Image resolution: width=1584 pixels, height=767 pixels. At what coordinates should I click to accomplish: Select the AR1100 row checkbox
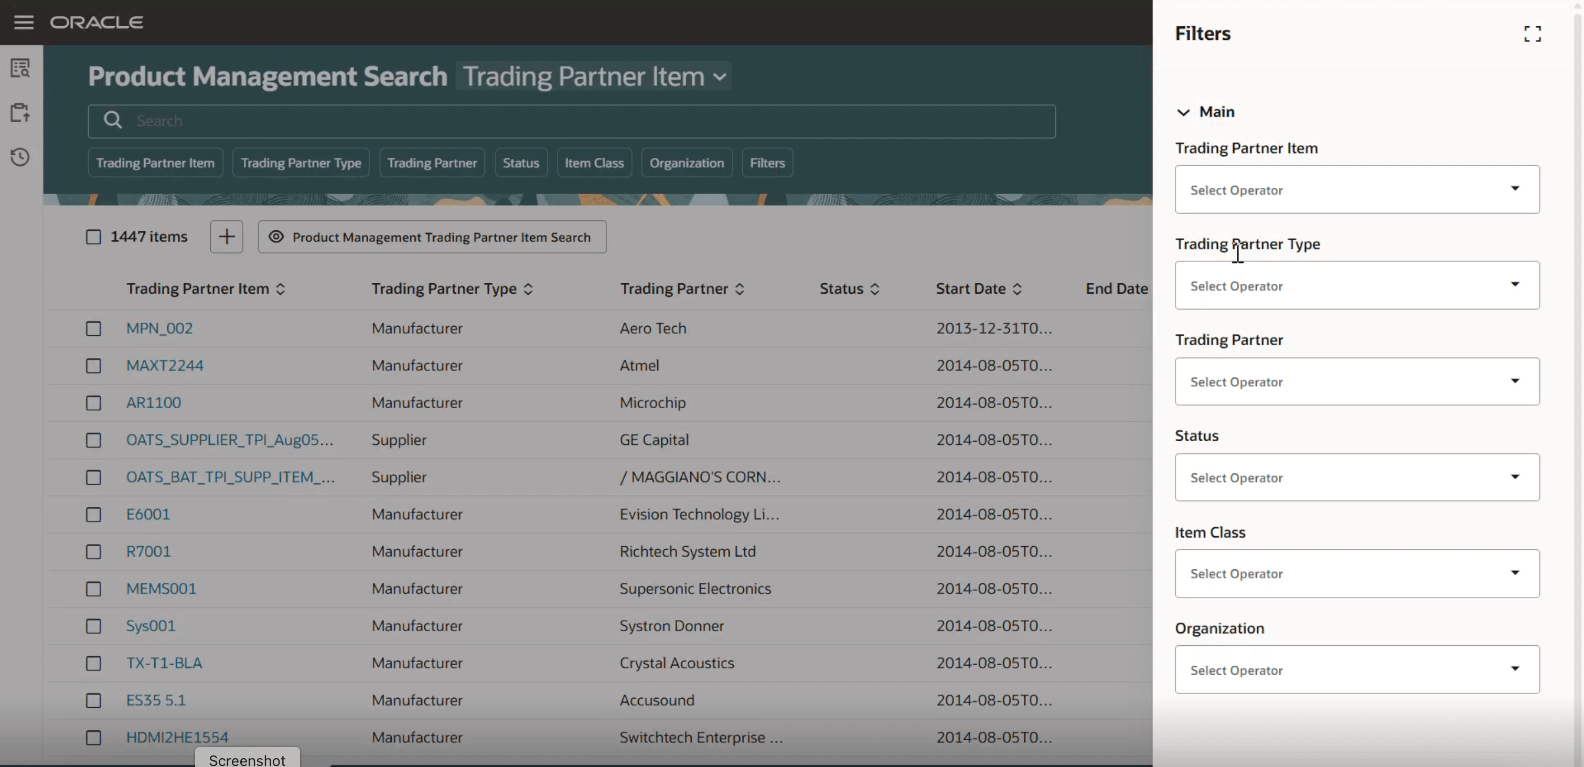(93, 403)
